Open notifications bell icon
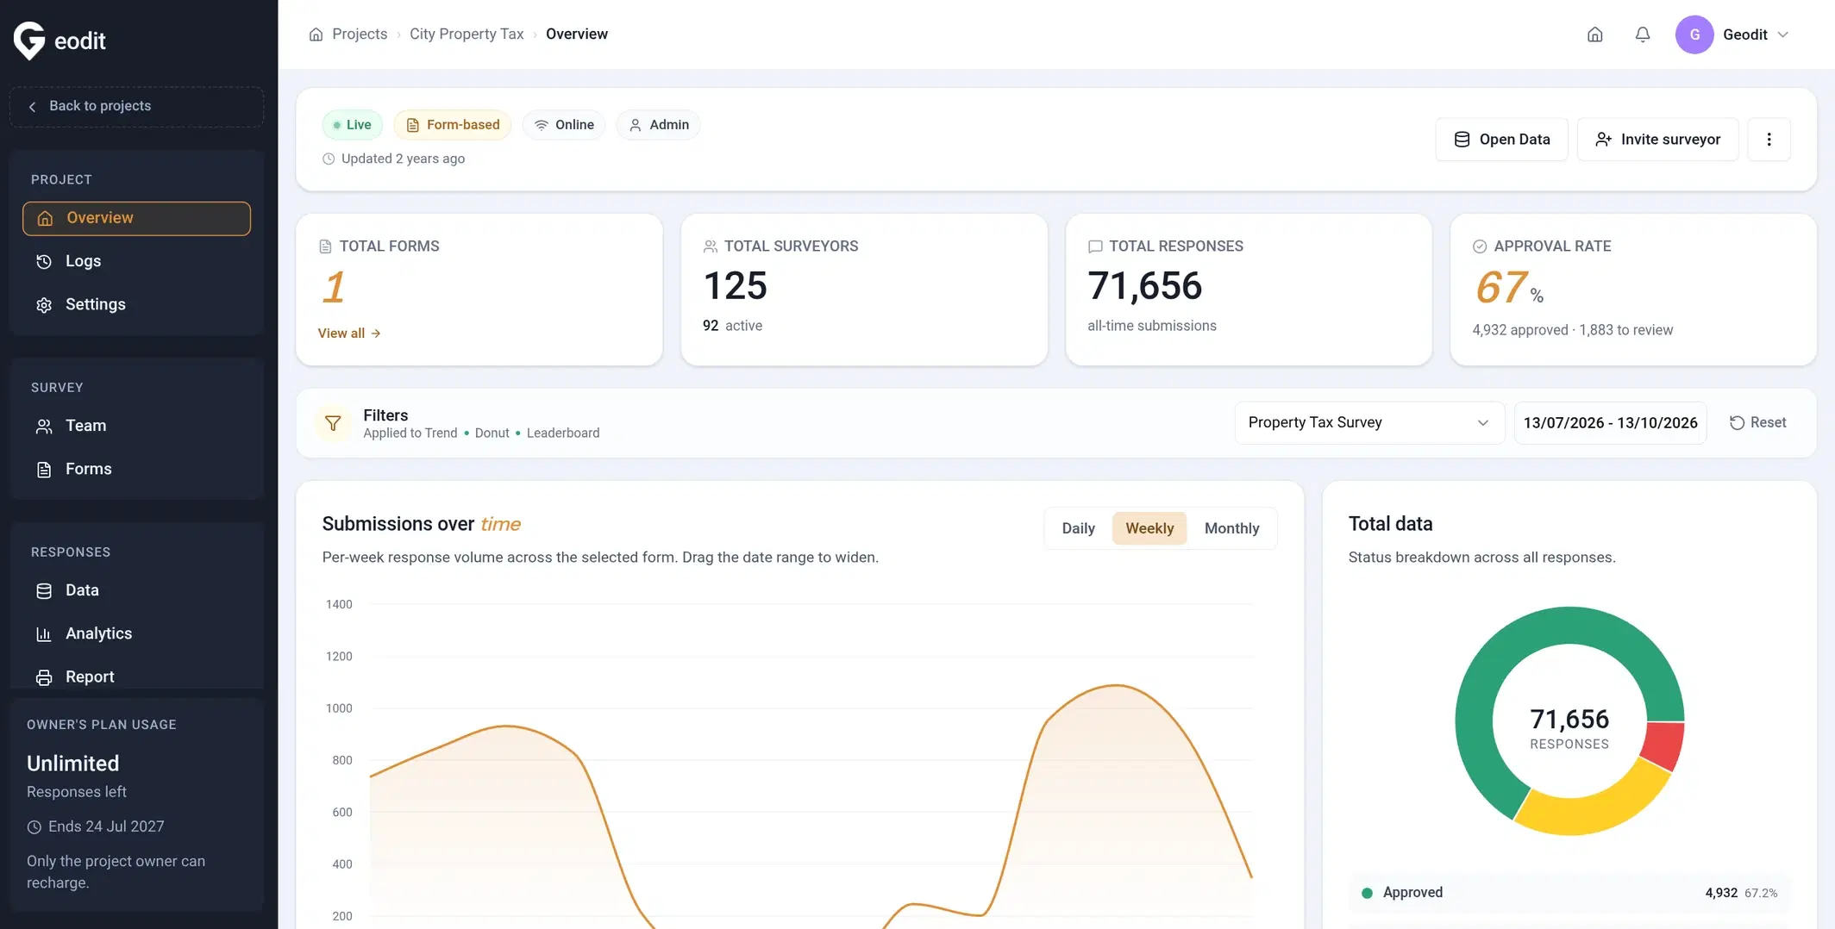The height and width of the screenshot is (929, 1835). point(1642,34)
